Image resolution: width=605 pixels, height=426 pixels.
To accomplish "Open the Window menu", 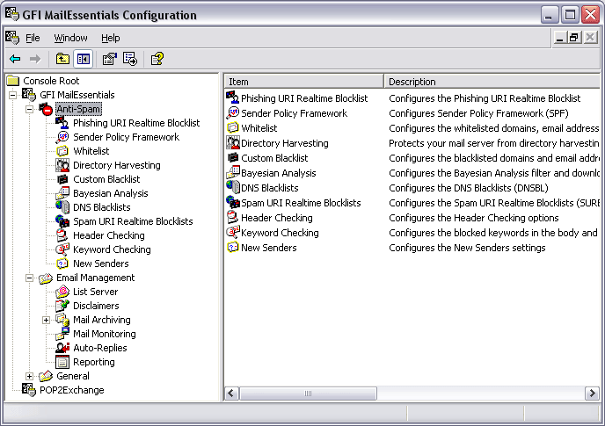I will (x=70, y=38).
